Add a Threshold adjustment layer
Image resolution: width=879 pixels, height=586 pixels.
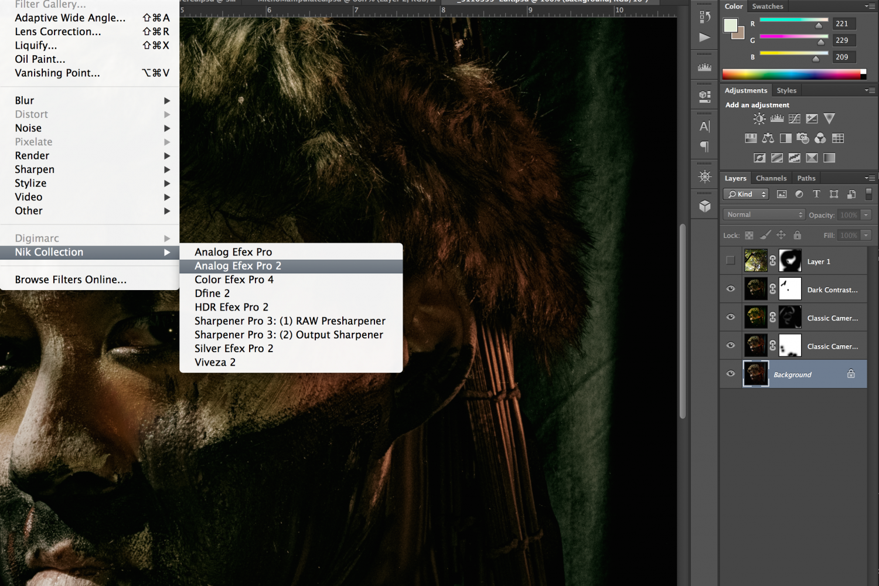[795, 158]
